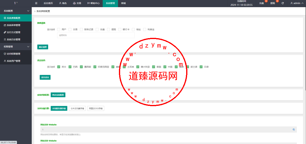The width and height of the screenshot is (306, 144).
Task: Toggle the sidebar with the hamburger icon
Action: pos(36,3)
